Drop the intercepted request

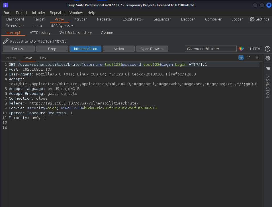coord(52,49)
